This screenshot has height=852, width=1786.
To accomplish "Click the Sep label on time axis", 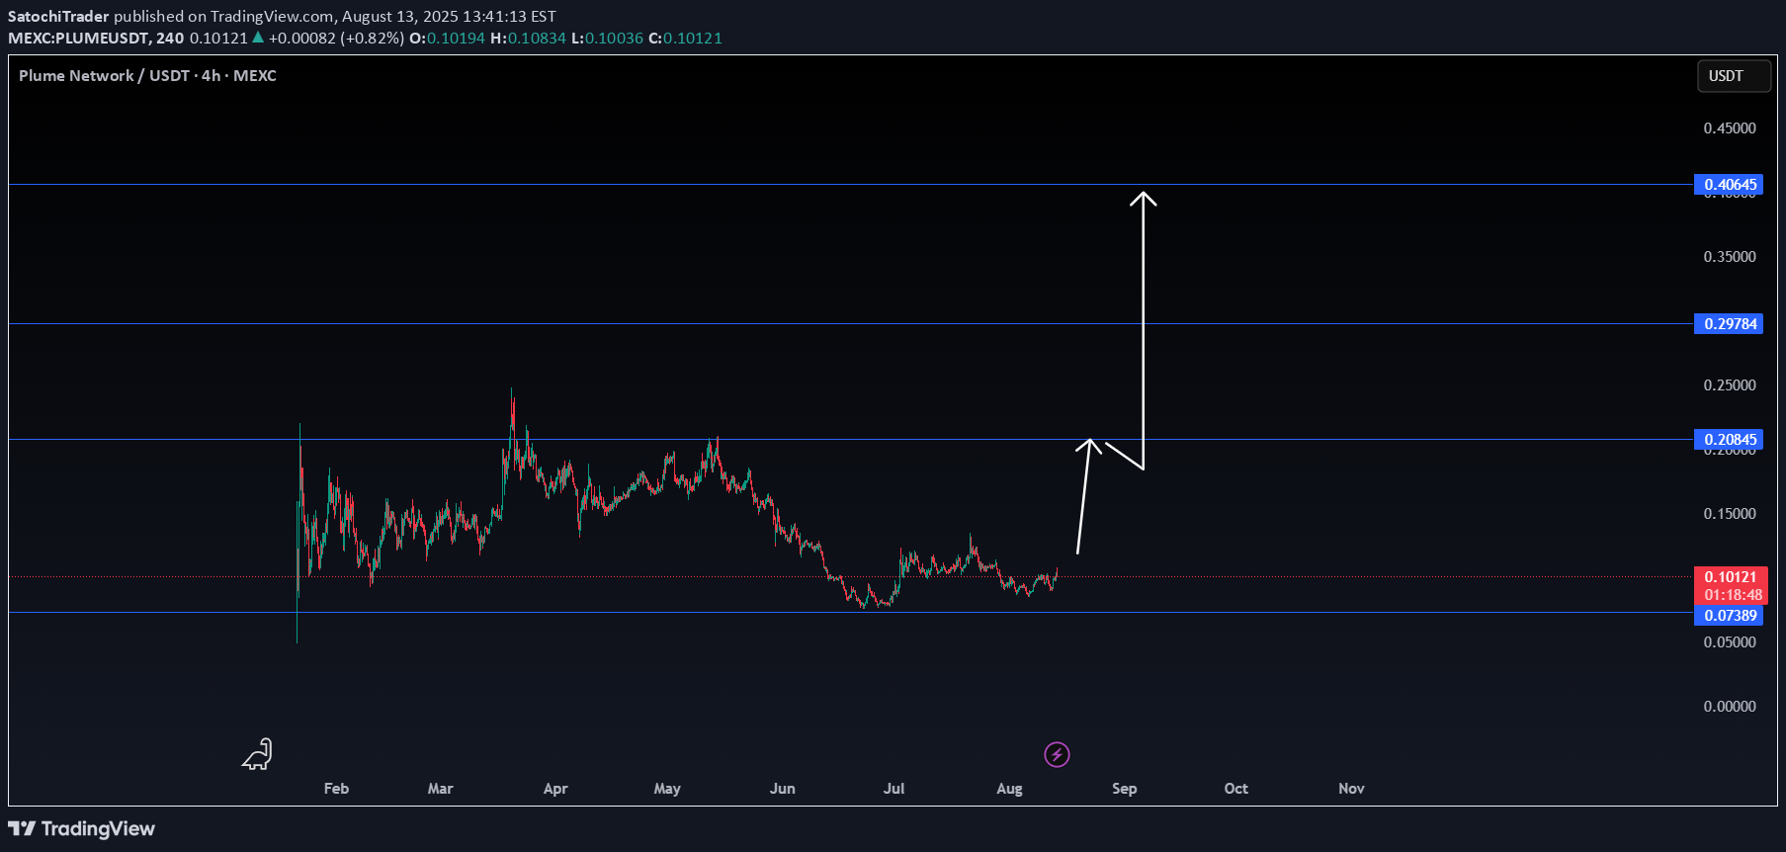I will point(1124,789).
